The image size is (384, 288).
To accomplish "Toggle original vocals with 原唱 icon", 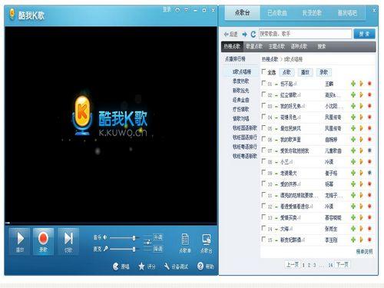I will (x=116, y=266).
